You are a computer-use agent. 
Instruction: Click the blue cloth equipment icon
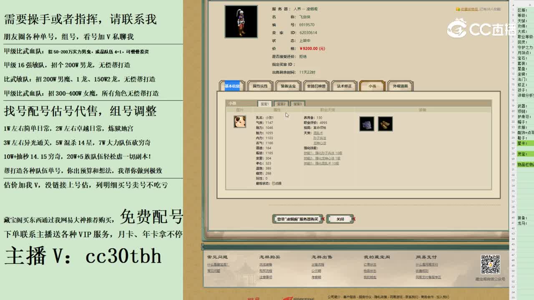click(367, 124)
